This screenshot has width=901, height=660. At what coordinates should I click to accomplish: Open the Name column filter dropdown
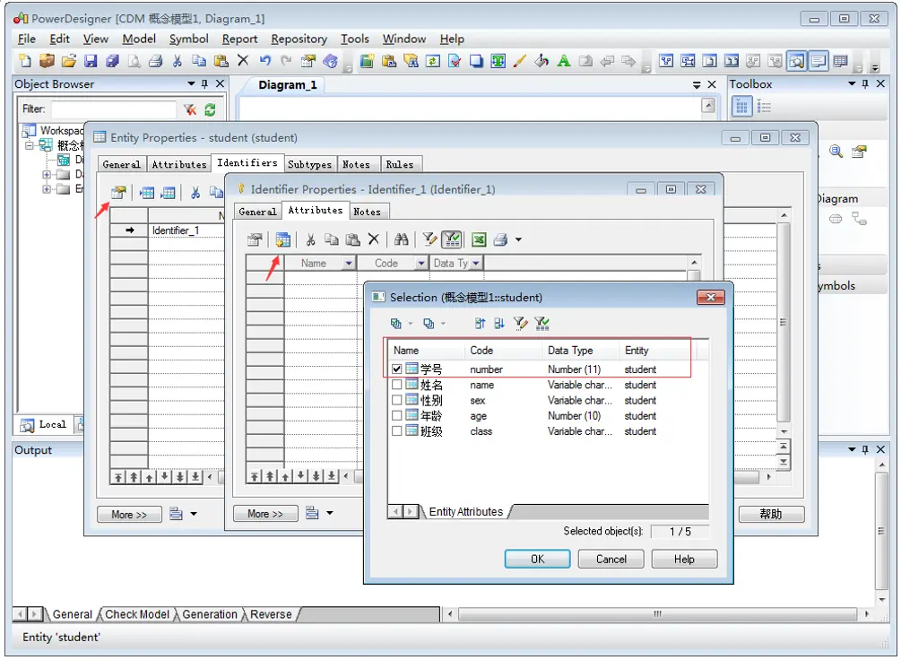[x=349, y=263]
